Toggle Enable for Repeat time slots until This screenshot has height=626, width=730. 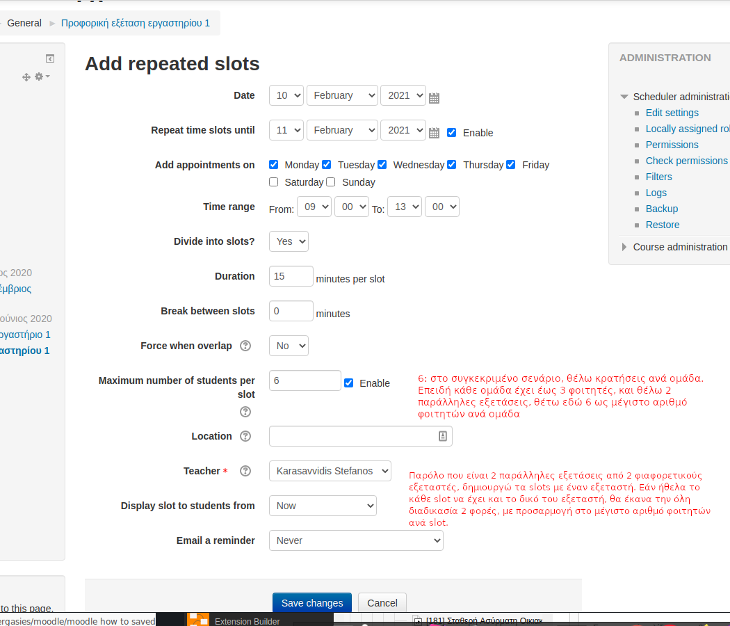pyautogui.click(x=451, y=132)
